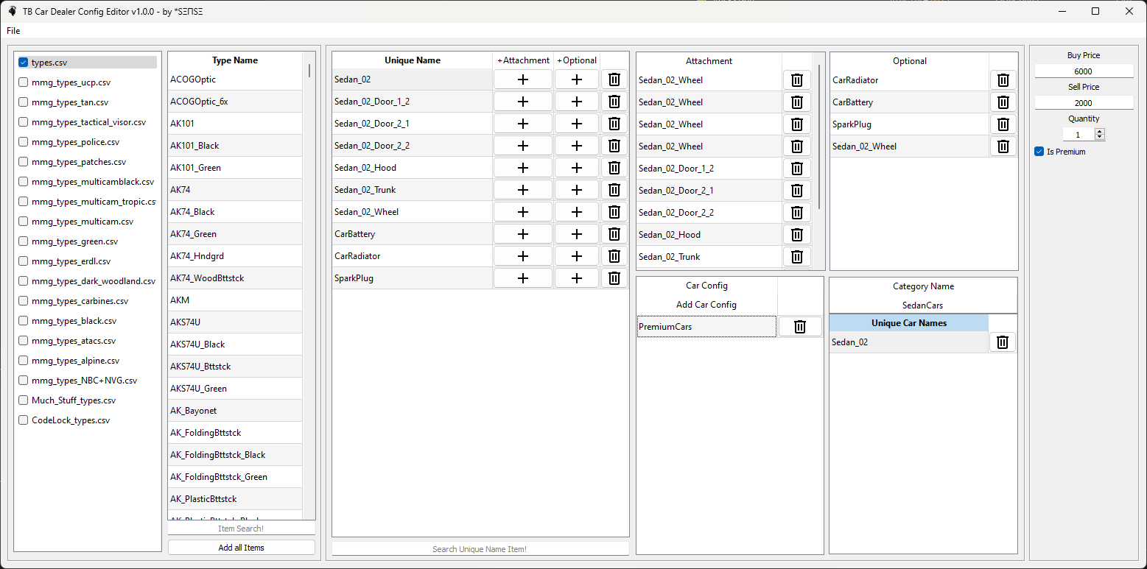Image resolution: width=1147 pixels, height=569 pixels.
Task: Delete the Sedan_02_Hood unique name row
Action: click(614, 168)
